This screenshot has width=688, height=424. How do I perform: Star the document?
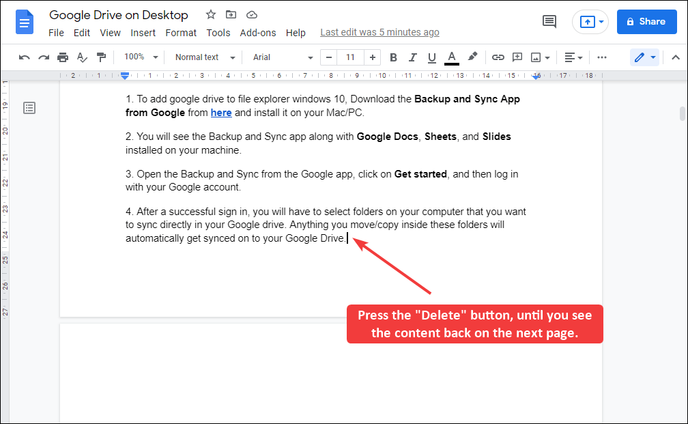(210, 14)
